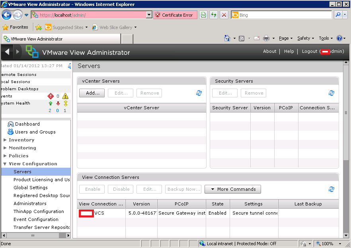Click the Version column header under Connection Servers
The height and width of the screenshot is (248, 351).
point(142,204)
